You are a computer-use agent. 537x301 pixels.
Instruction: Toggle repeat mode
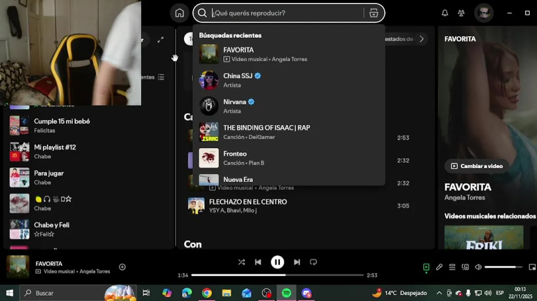313,262
